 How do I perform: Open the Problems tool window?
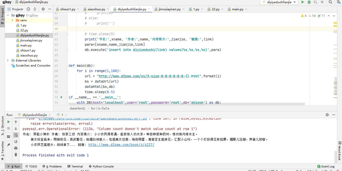(x=52, y=166)
